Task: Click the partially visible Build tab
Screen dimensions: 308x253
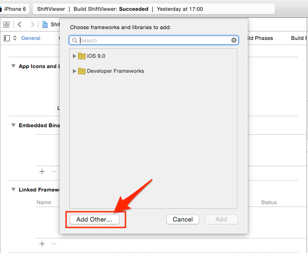Action: (x=299, y=38)
